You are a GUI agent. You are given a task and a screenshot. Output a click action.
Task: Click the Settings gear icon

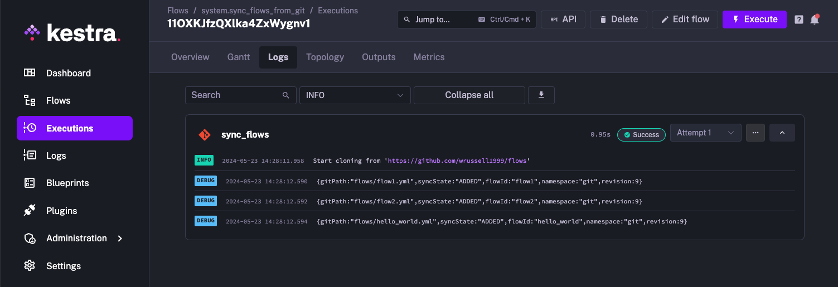pyautogui.click(x=30, y=266)
